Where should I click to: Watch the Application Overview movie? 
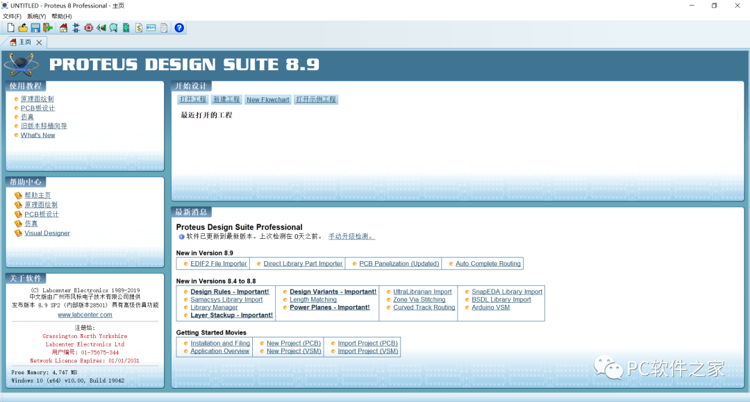coord(220,351)
